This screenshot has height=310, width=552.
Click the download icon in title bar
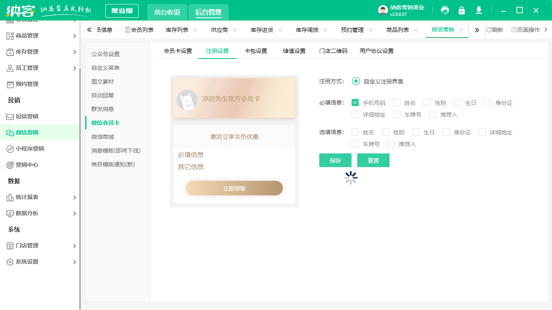click(x=479, y=10)
